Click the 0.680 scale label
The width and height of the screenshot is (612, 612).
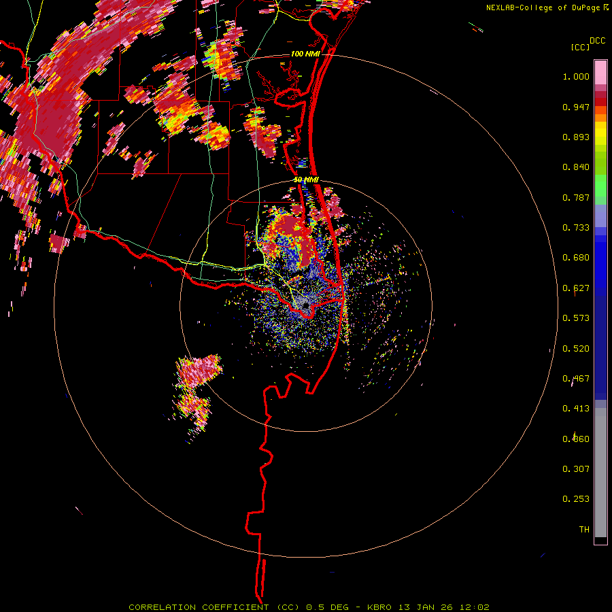[x=576, y=258]
